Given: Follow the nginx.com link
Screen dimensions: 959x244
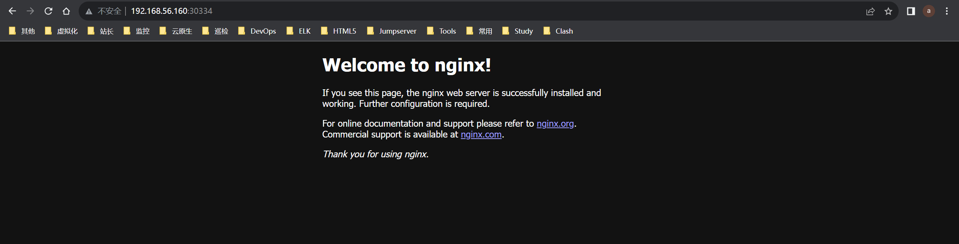Looking at the screenshot, I should point(481,135).
